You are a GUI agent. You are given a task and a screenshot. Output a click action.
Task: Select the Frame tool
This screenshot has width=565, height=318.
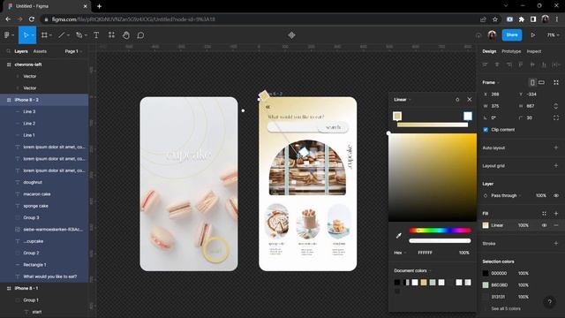click(x=44, y=35)
